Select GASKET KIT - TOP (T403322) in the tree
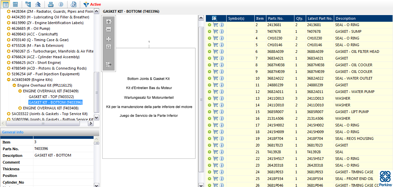 coord(51,97)
